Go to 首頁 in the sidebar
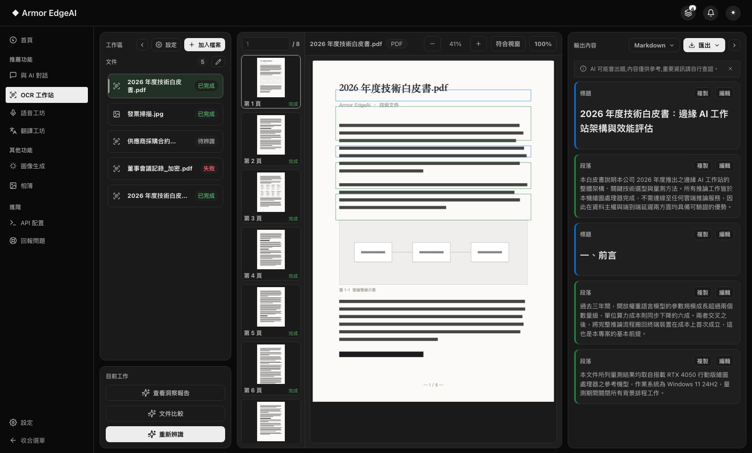The width and height of the screenshot is (752, 453). click(47, 40)
